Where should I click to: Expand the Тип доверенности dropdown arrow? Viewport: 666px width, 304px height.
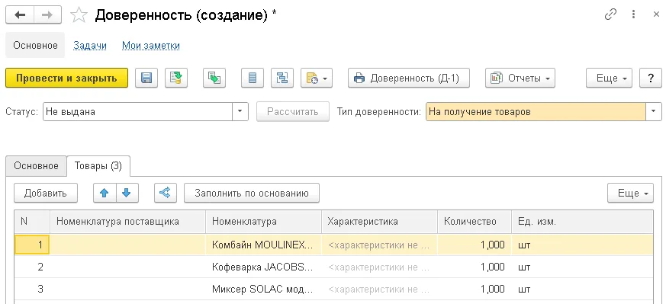coord(654,112)
